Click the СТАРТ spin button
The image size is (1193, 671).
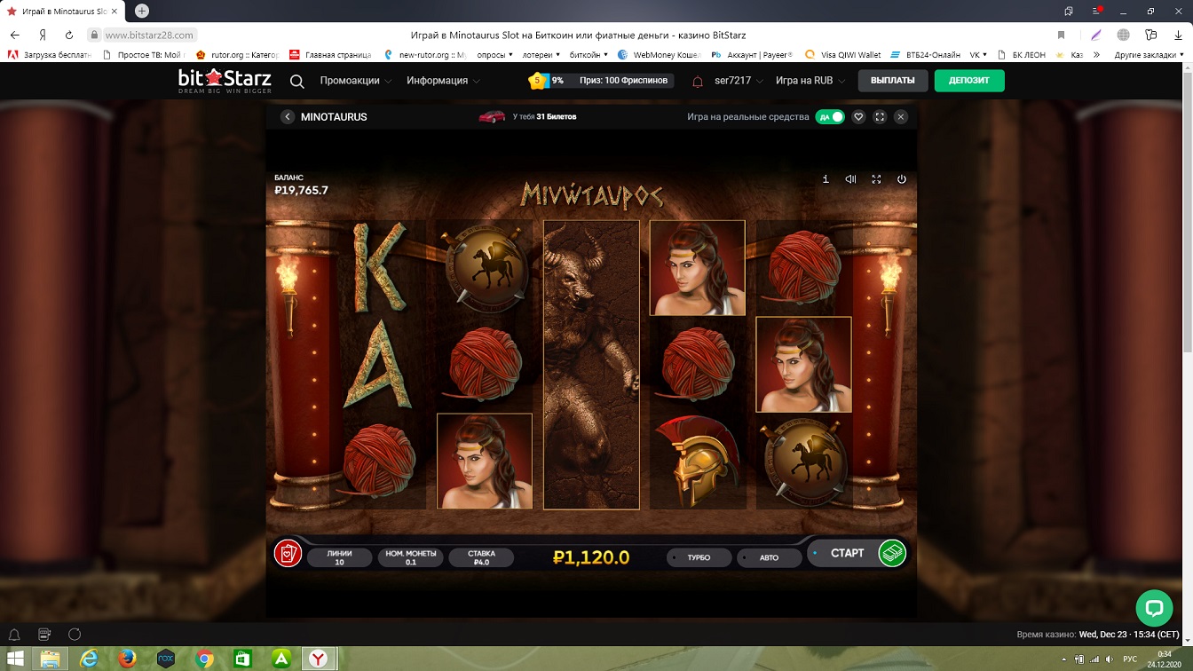[x=847, y=553]
